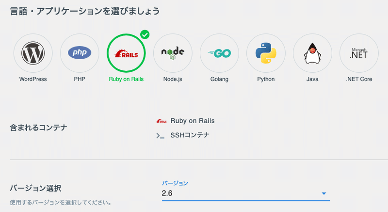This screenshot has height=212, width=388.
Task: Click the SSH terminal prompt icon
Action: (161, 136)
